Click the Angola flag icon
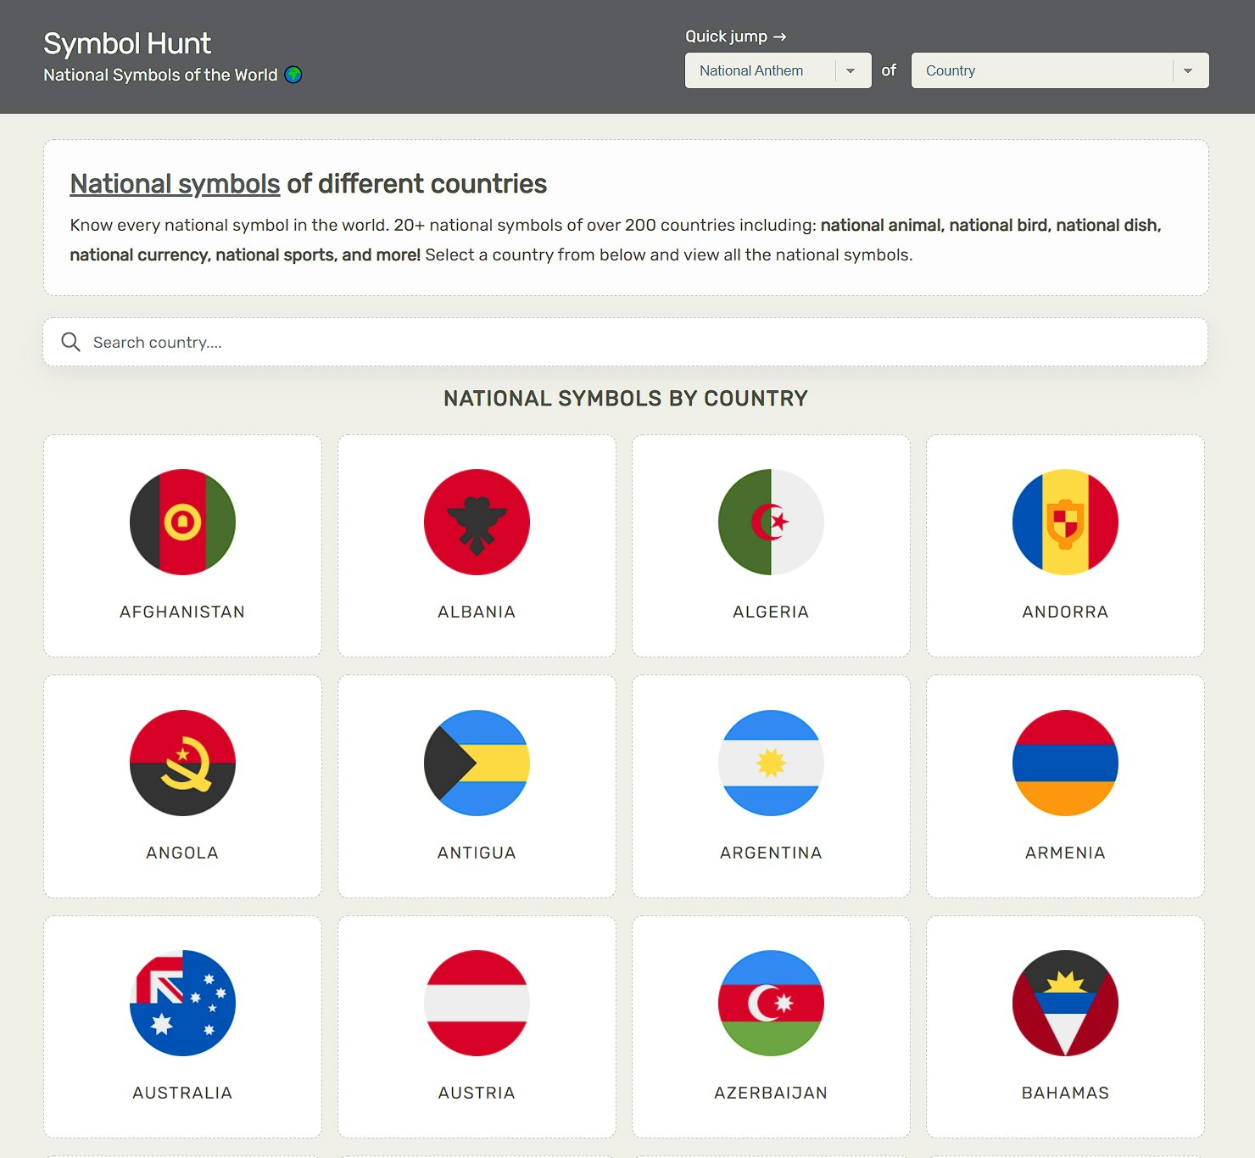Screen dimensions: 1255x1158 pyautogui.click(x=181, y=763)
